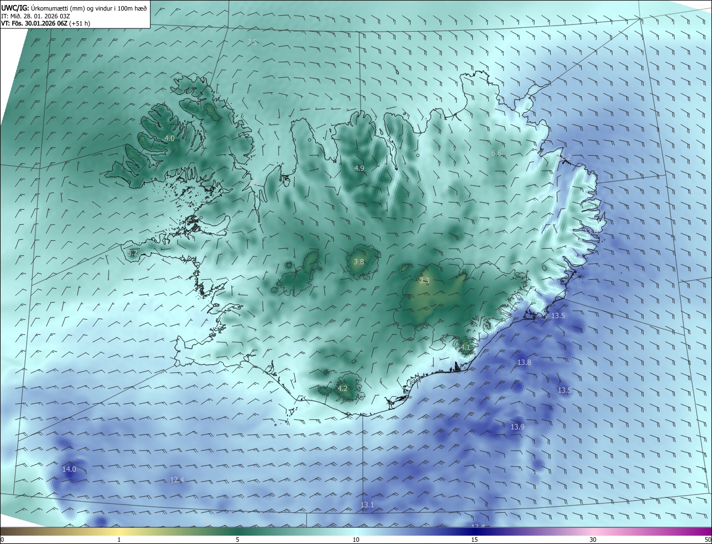The height and width of the screenshot is (544, 712).
Task: Click the 12.2 value label on the map
Action: 564,157
